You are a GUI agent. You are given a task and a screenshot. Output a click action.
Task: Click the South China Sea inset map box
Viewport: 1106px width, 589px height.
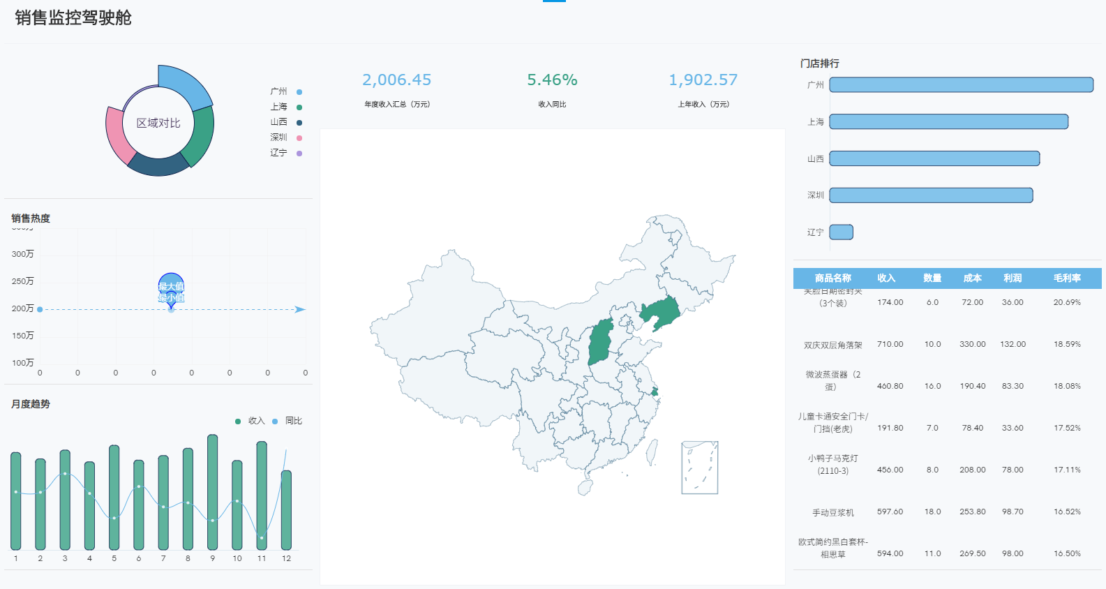699,467
